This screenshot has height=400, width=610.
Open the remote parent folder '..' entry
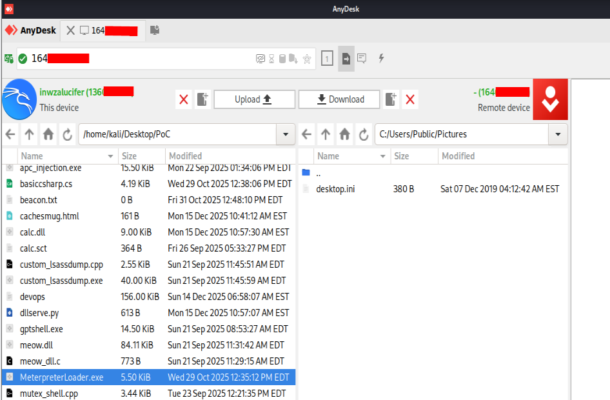click(x=433, y=173)
